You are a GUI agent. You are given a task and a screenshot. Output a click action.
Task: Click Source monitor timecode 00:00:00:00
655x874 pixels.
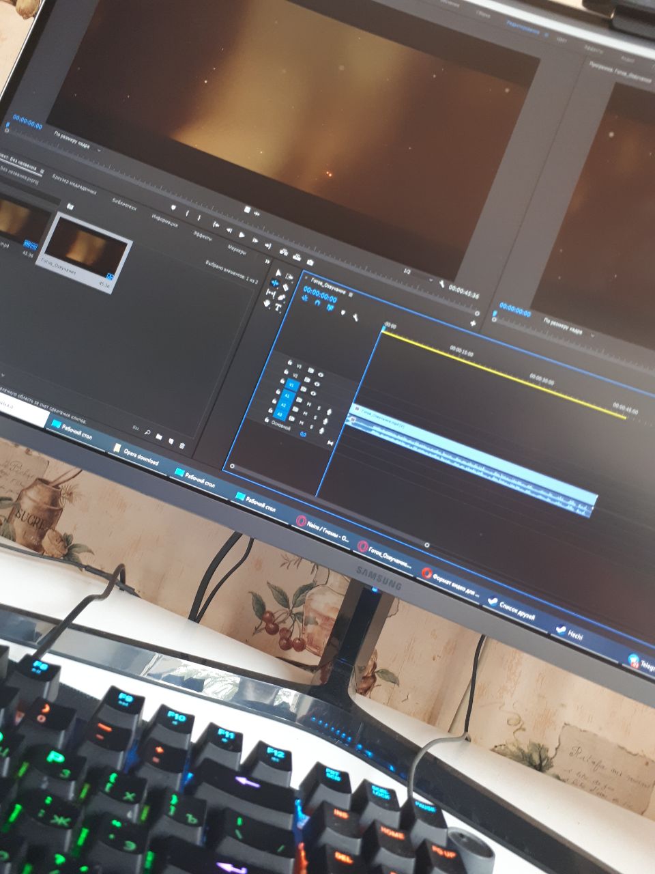pyautogui.click(x=27, y=124)
